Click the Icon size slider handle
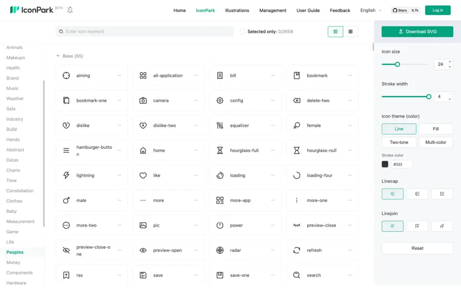461x288 pixels. click(397, 64)
